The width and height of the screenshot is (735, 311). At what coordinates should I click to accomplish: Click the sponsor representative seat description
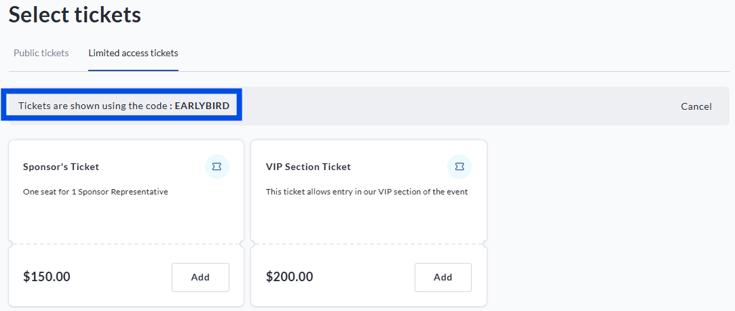(95, 192)
